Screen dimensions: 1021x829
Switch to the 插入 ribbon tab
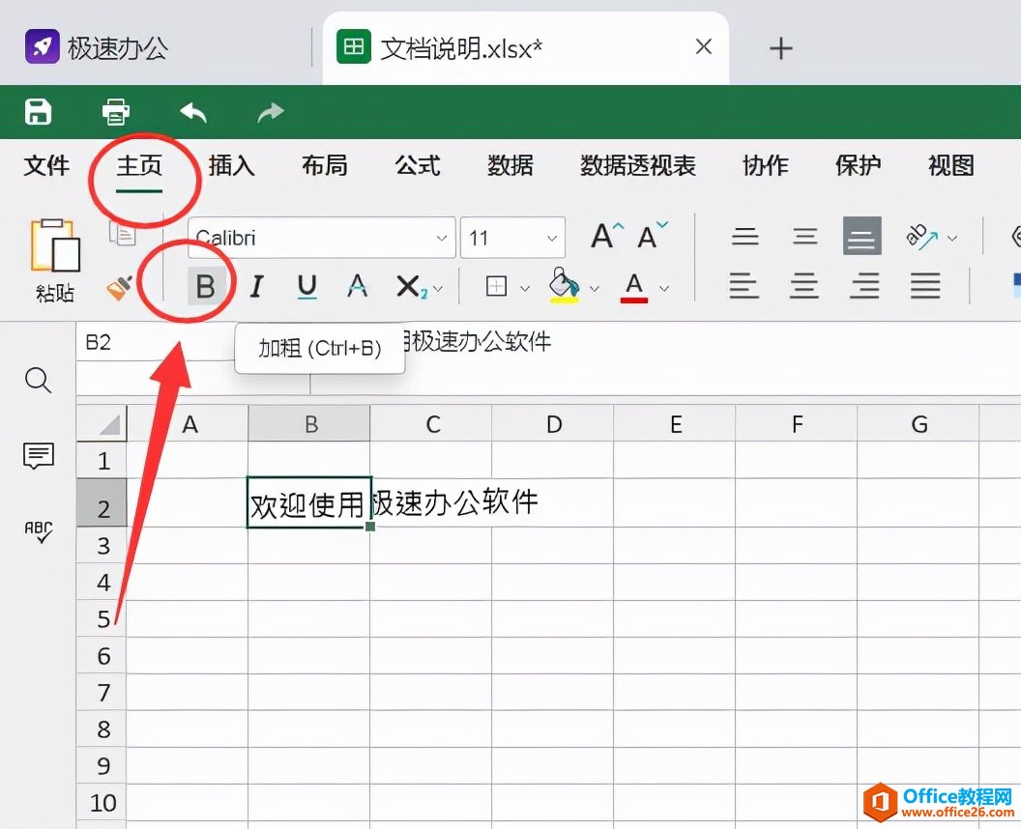[x=231, y=165]
